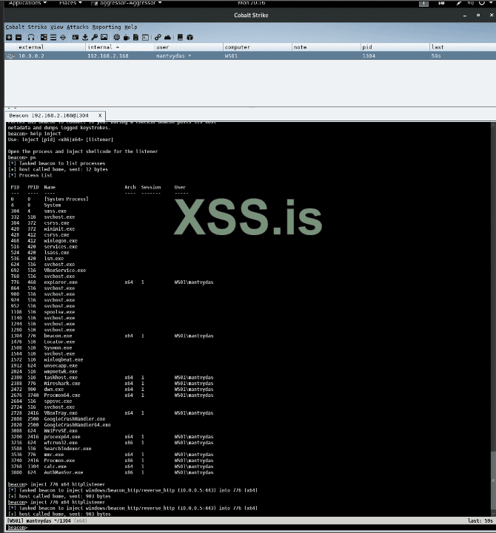
Task: Select session computer cell WS01
Action: [231, 56]
